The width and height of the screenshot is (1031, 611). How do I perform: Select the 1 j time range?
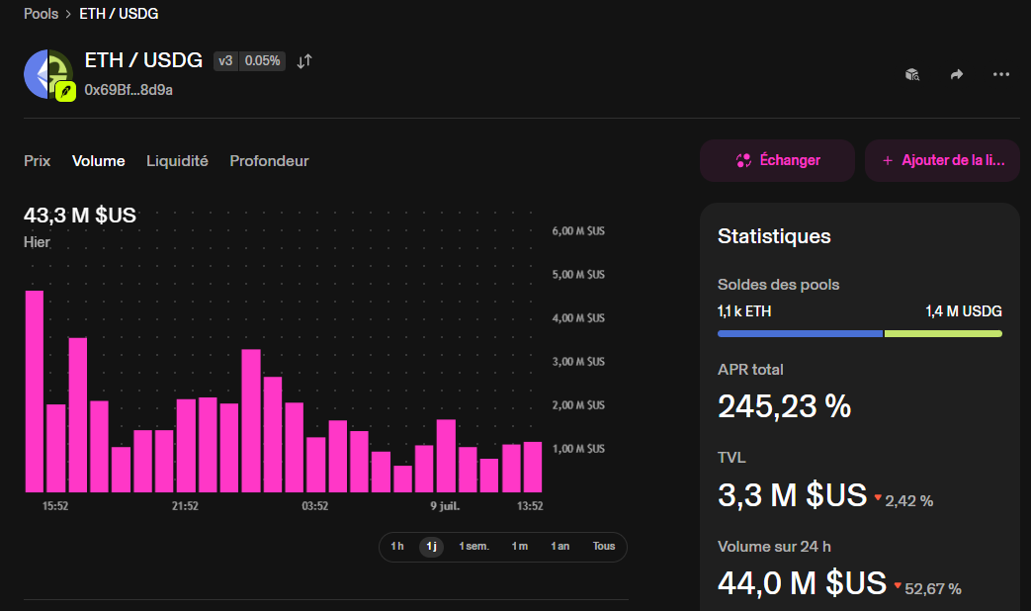[x=431, y=547]
